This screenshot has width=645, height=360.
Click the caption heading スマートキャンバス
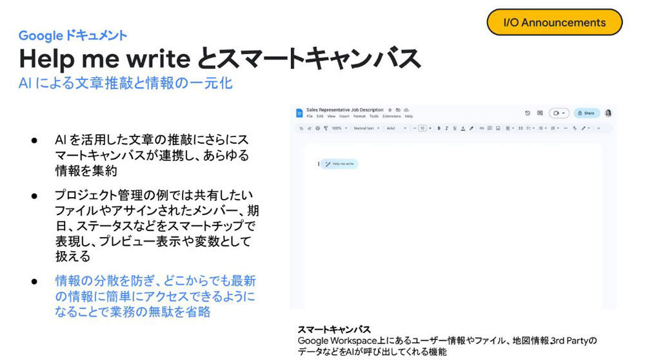(334, 329)
